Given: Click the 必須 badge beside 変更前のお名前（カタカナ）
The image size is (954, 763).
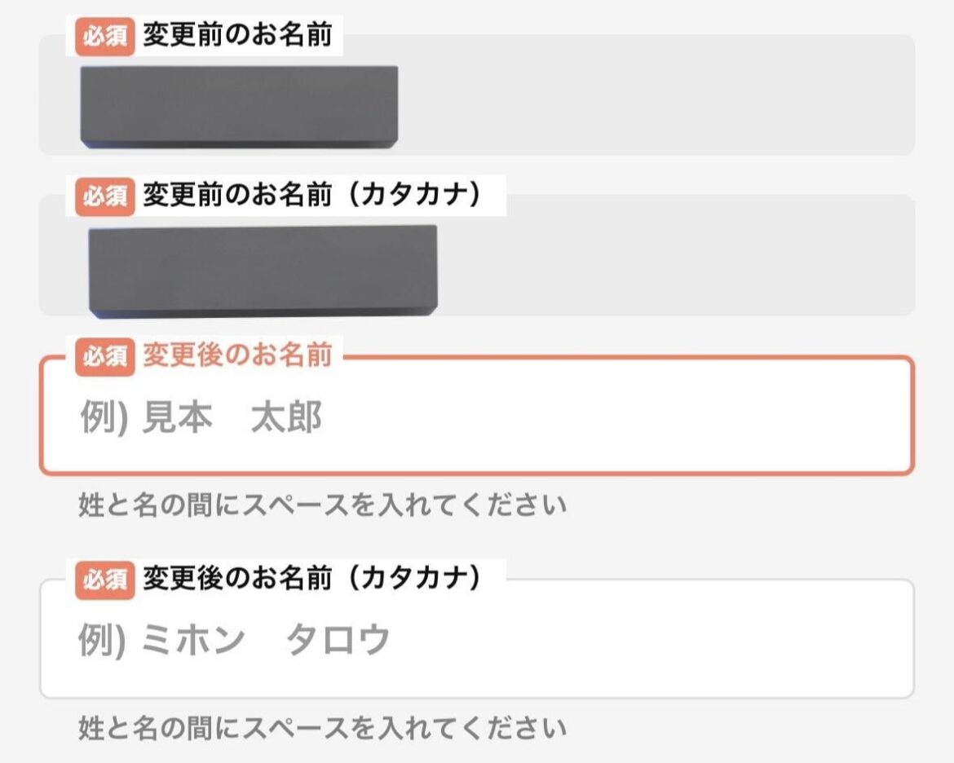Looking at the screenshot, I should (x=104, y=196).
